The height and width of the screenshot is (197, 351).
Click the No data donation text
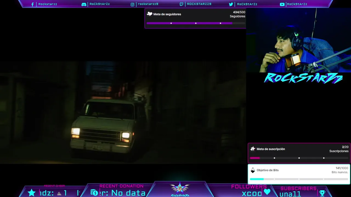128,193
